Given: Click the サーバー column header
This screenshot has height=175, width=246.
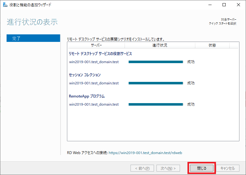Looking at the screenshot, I should (96, 45).
